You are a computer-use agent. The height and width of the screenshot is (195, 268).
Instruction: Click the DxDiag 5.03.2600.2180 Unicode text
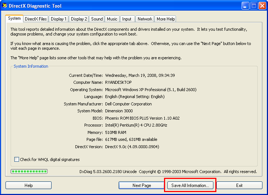tap(108, 172)
